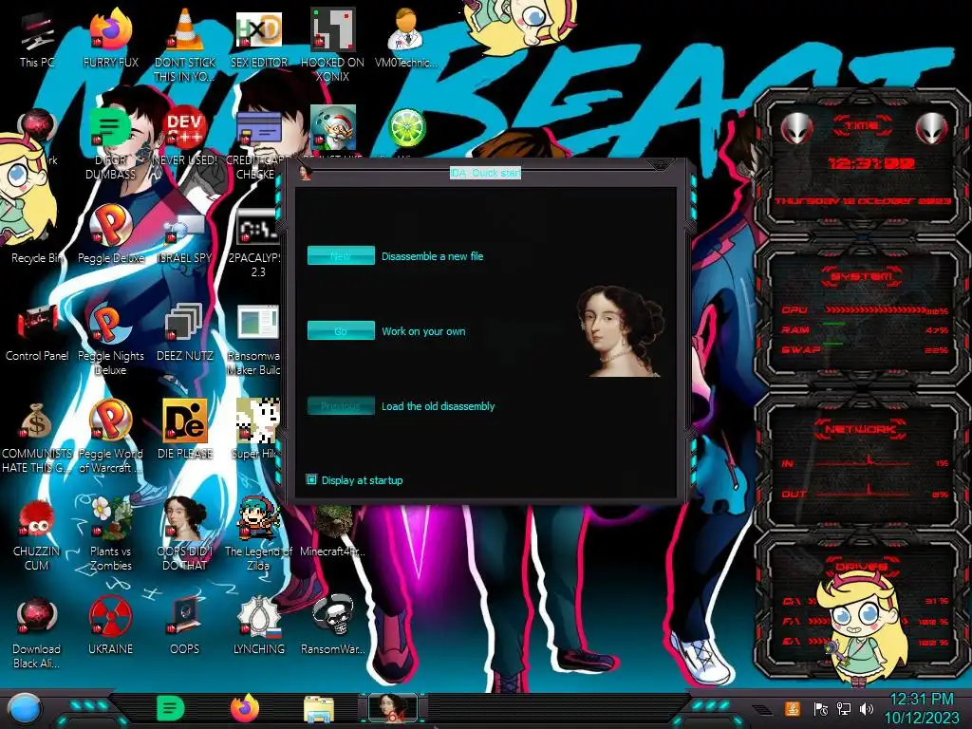The width and height of the screenshot is (972, 729).
Task: Open the Plants vs Zombies desktop icon
Action: coord(111,518)
